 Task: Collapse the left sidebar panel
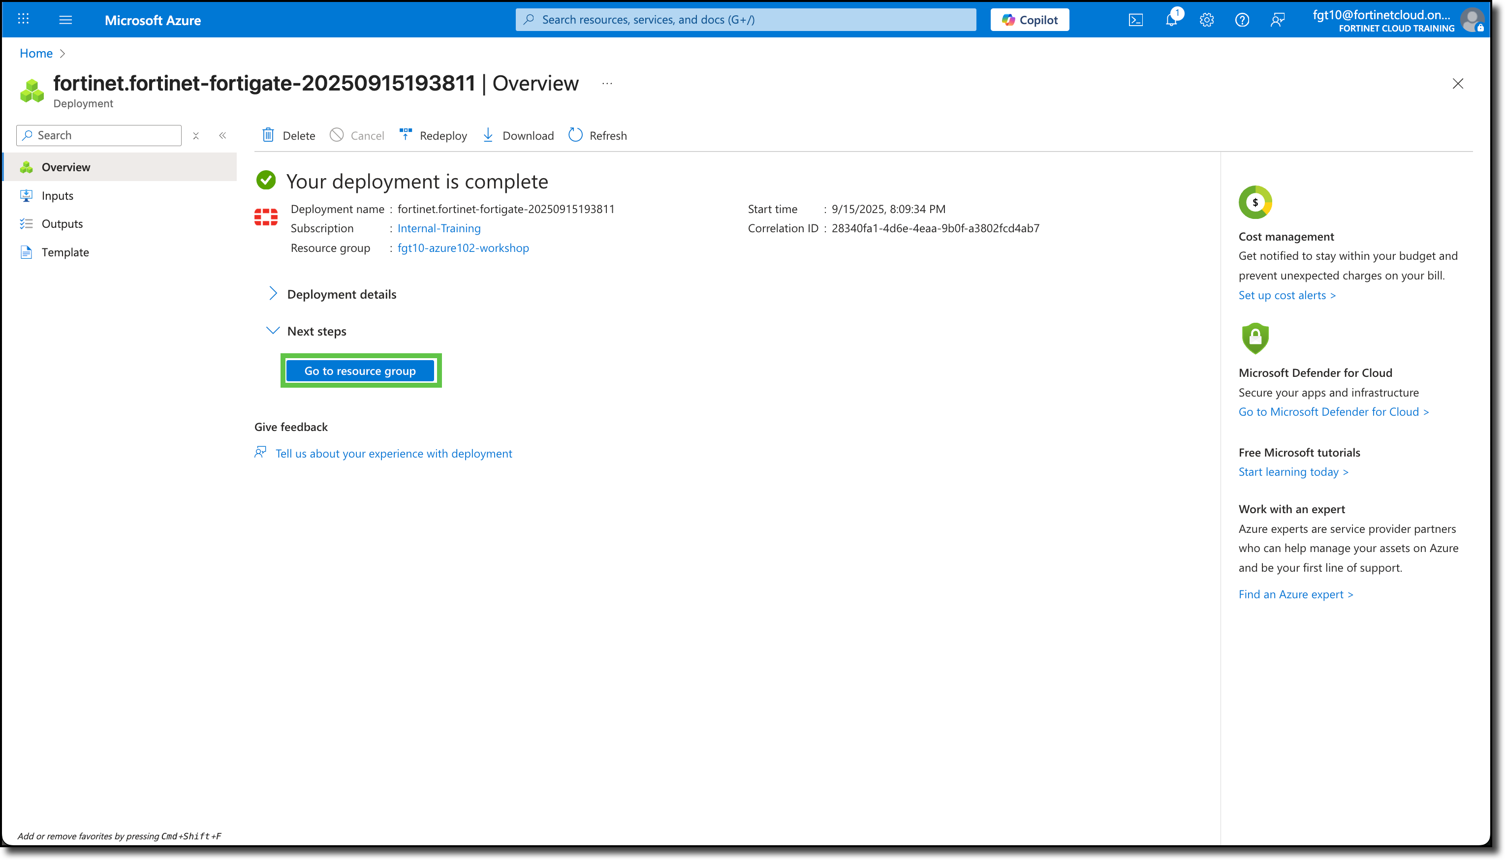coord(222,135)
